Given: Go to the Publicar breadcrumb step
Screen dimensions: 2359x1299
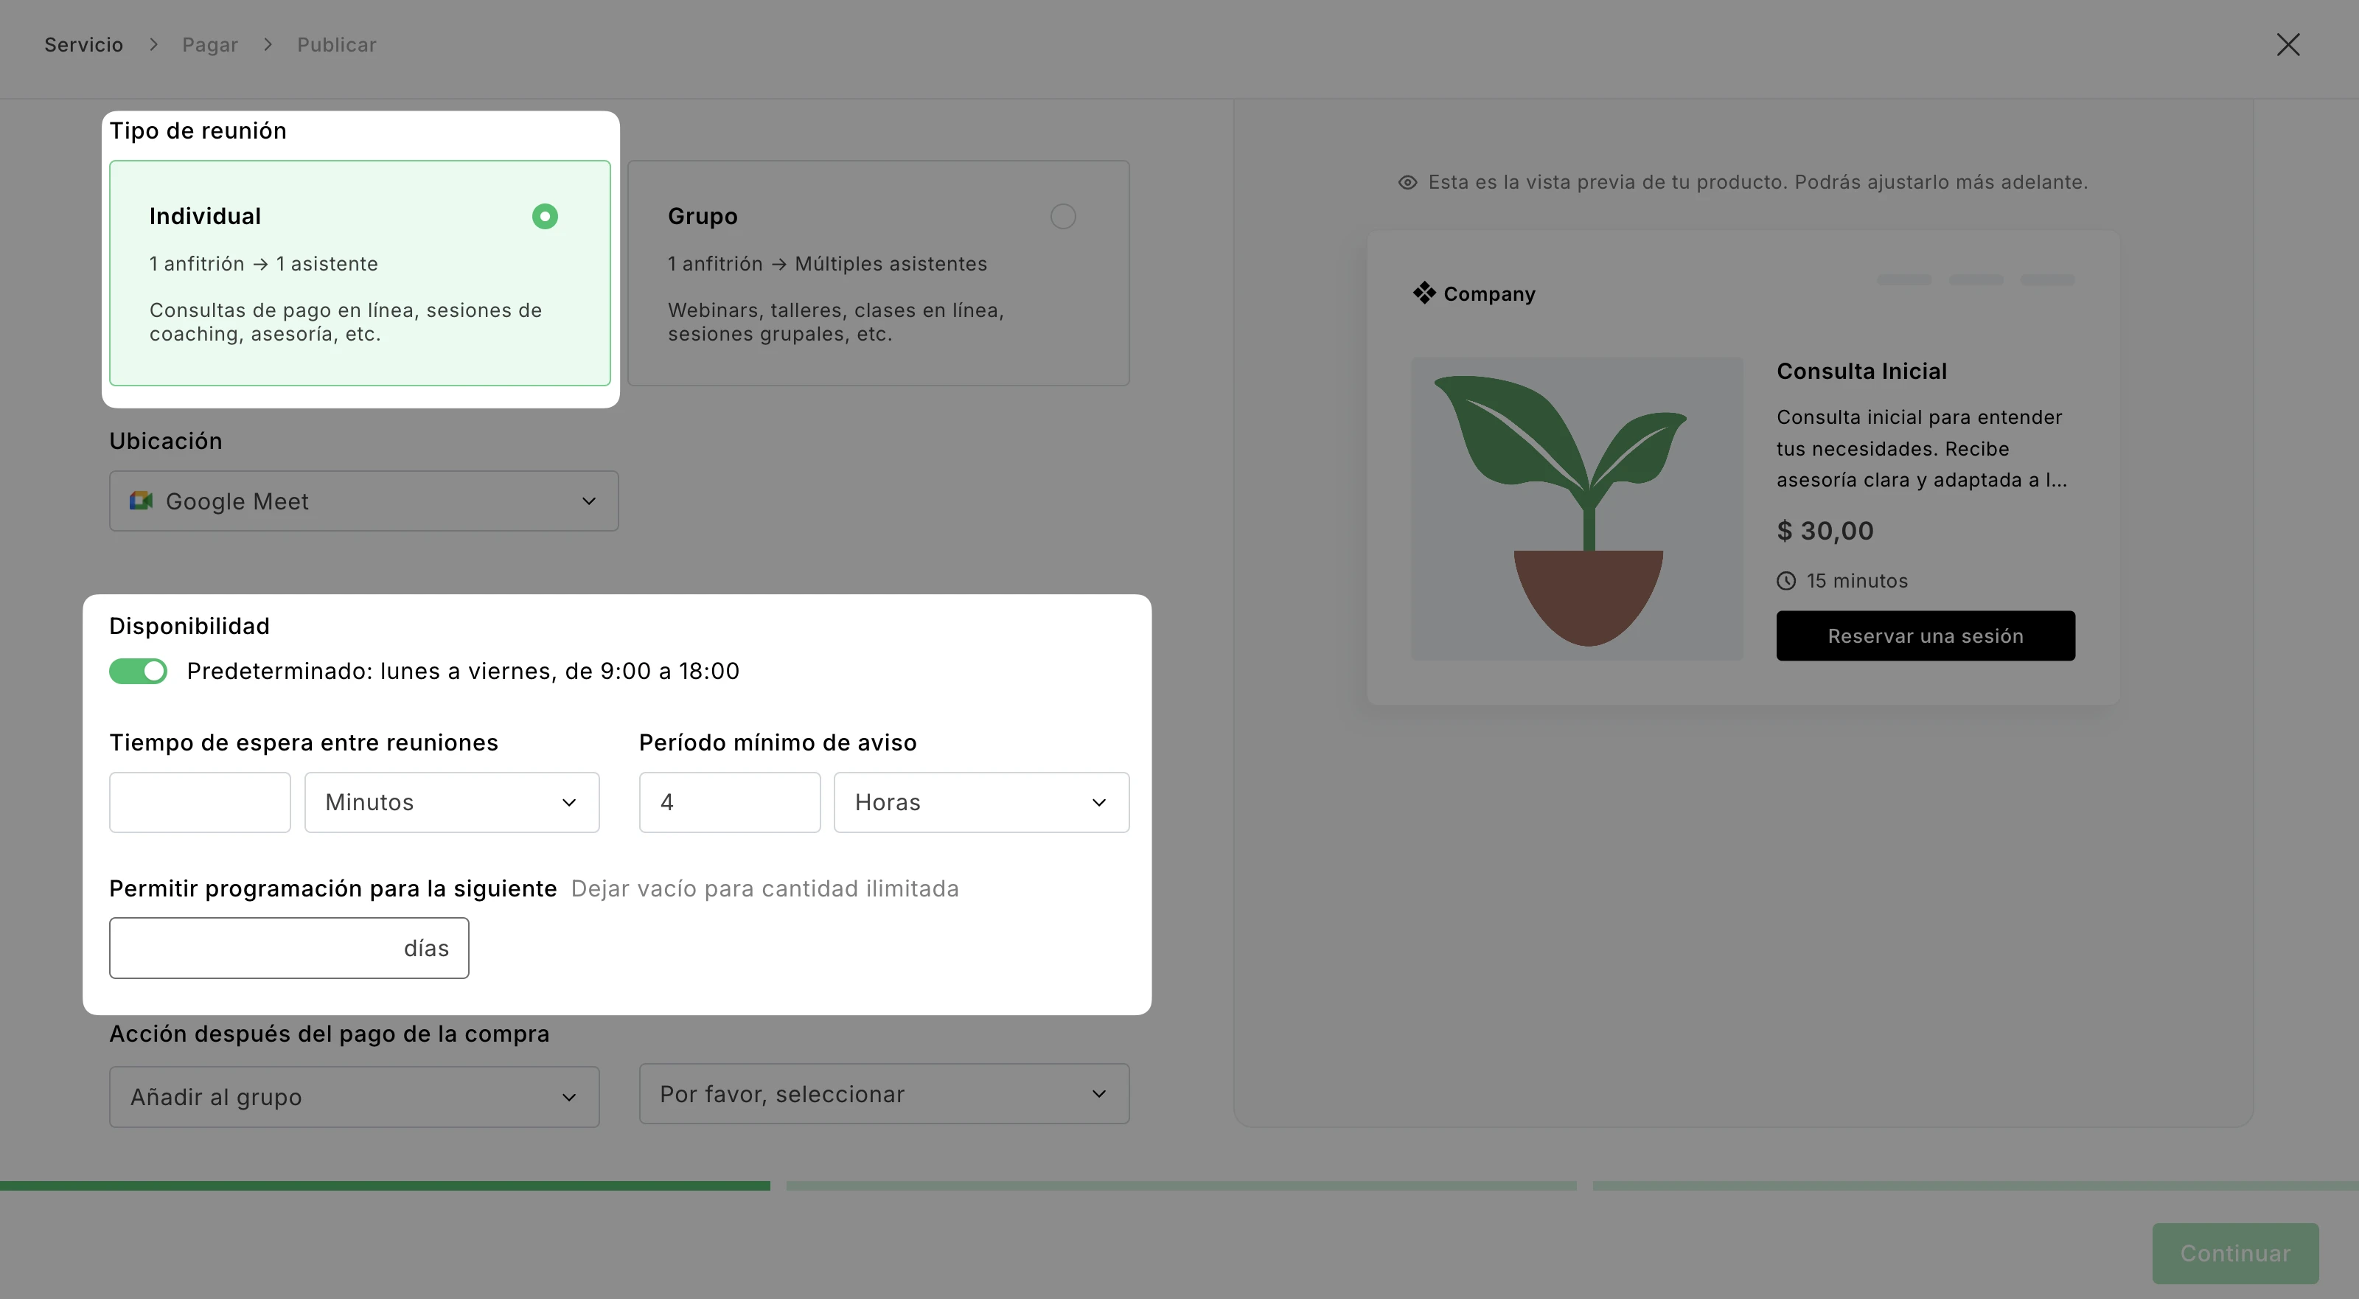Looking at the screenshot, I should pos(336,45).
